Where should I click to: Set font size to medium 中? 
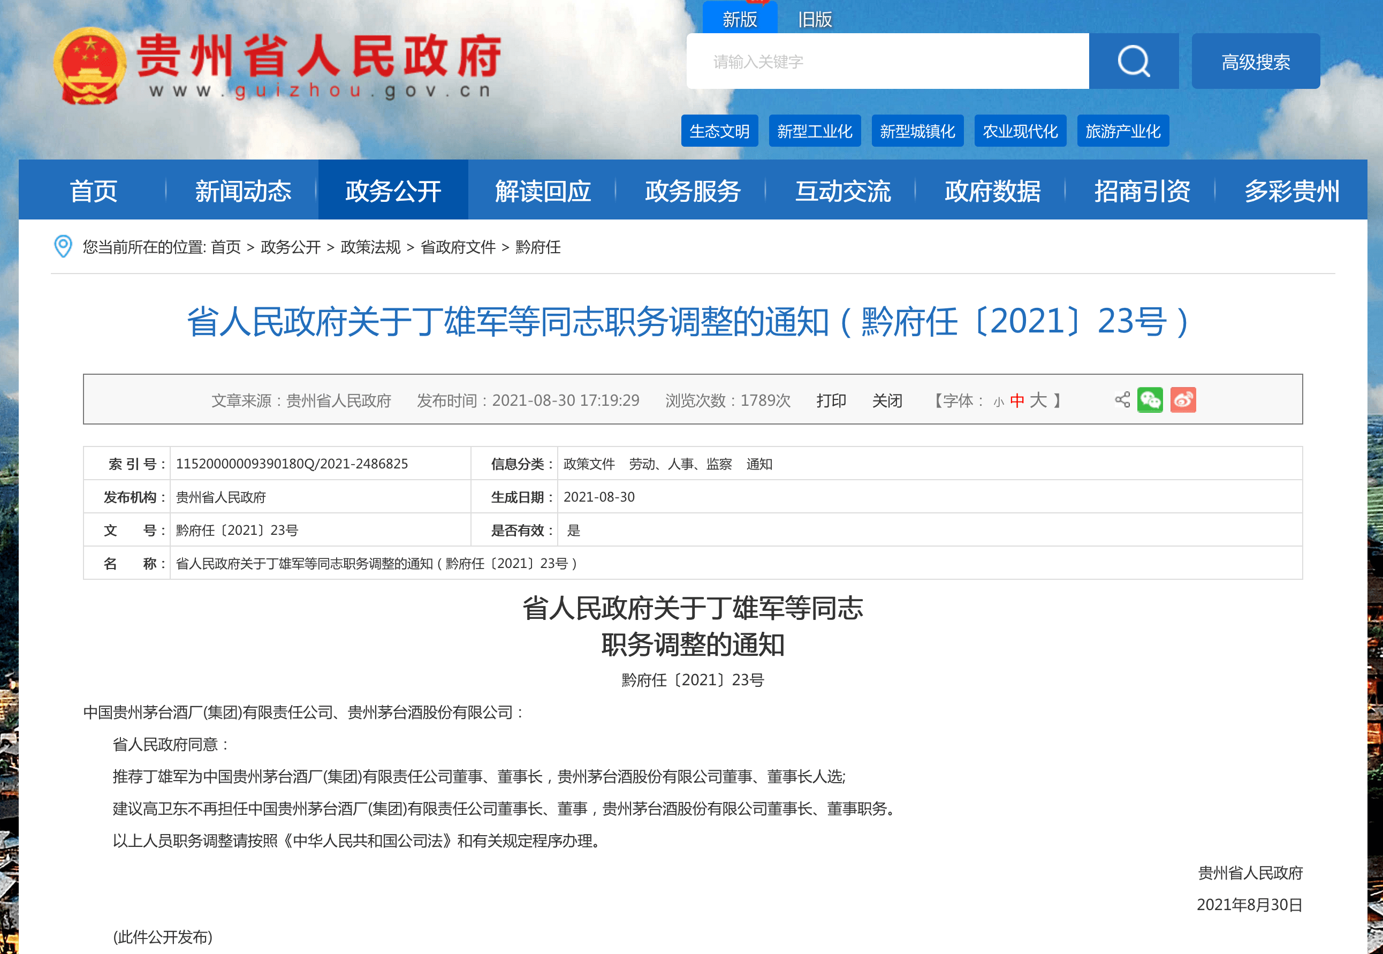1017,400
